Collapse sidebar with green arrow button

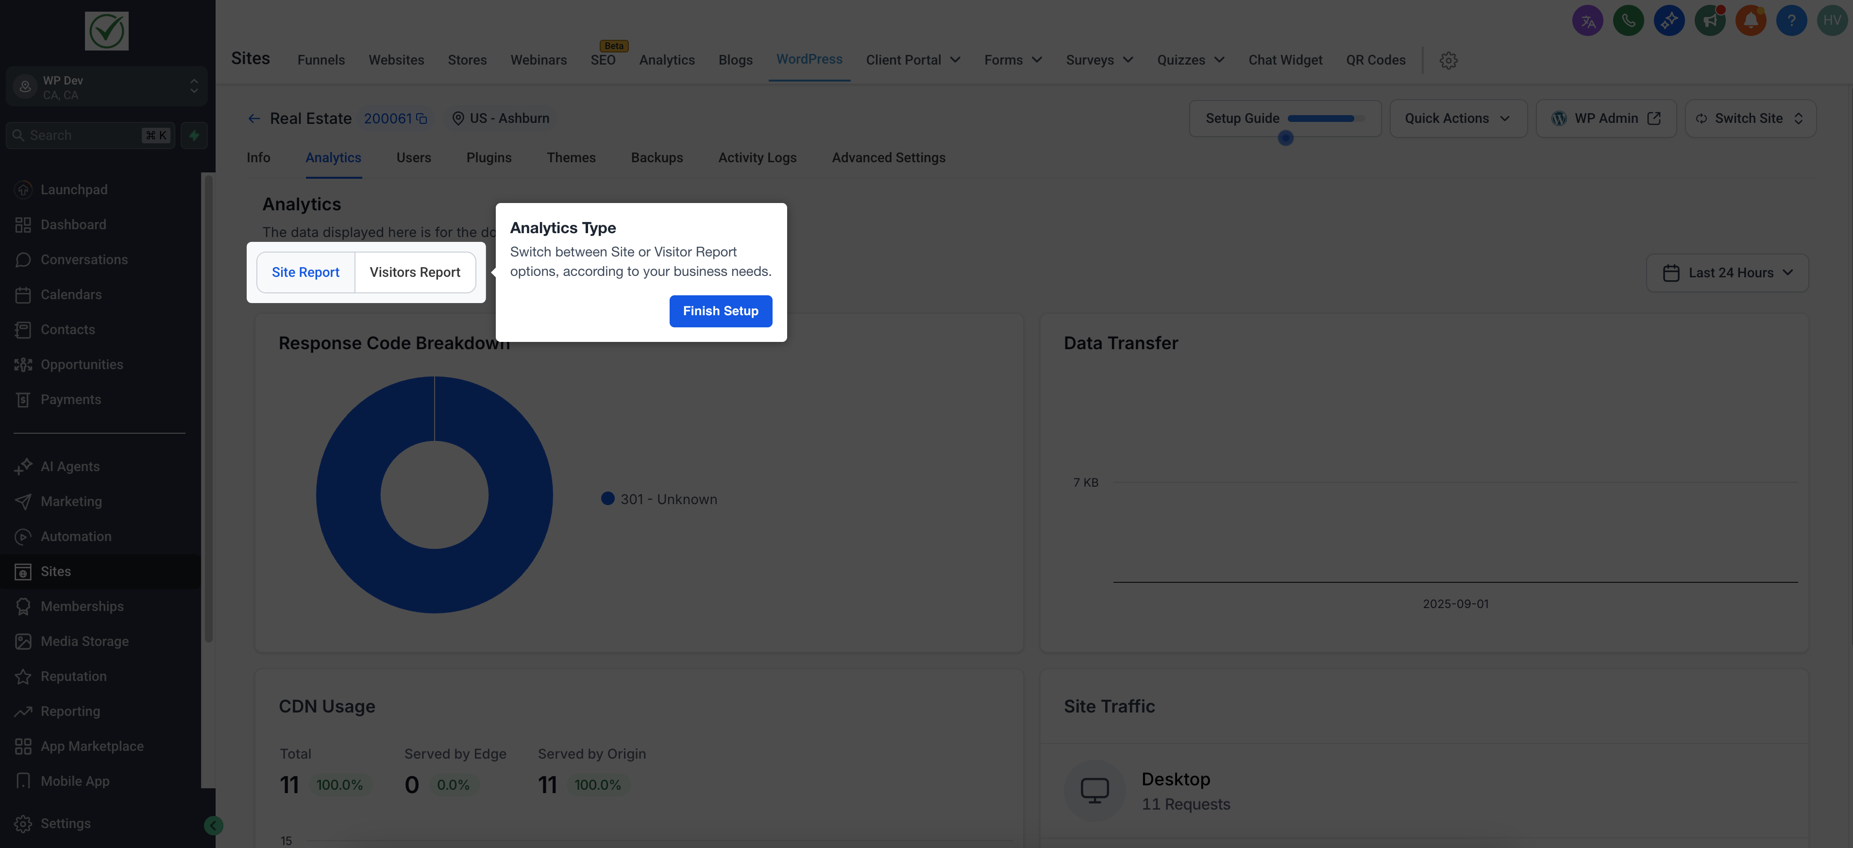pos(213,825)
